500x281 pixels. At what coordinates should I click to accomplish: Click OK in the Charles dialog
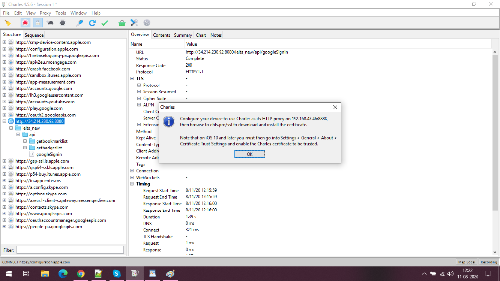(x=249, y=154)
